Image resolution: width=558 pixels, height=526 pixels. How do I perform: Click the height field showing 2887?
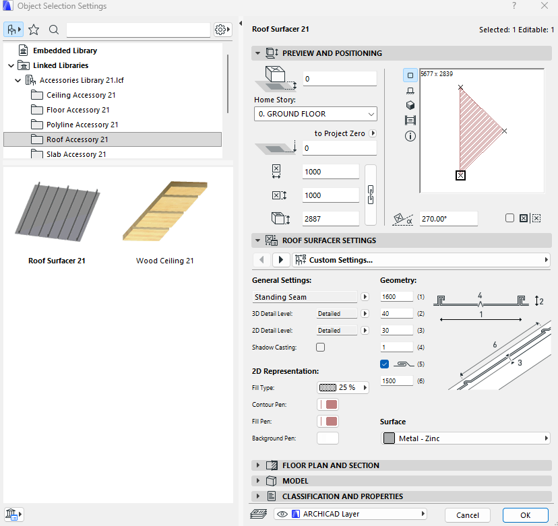tap(331, 219)
